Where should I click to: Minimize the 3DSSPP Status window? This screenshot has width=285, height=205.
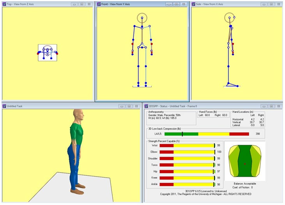click(x=264, y=106)
